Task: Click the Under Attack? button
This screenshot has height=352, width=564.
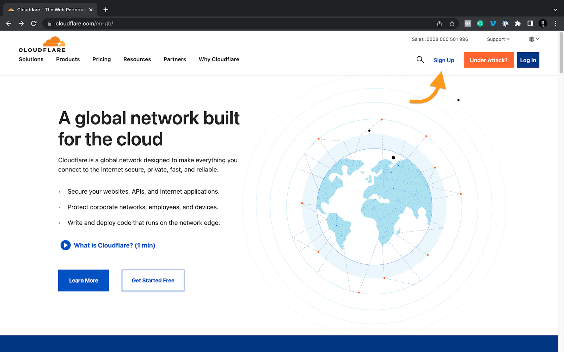Action: [x=489, y=60]
